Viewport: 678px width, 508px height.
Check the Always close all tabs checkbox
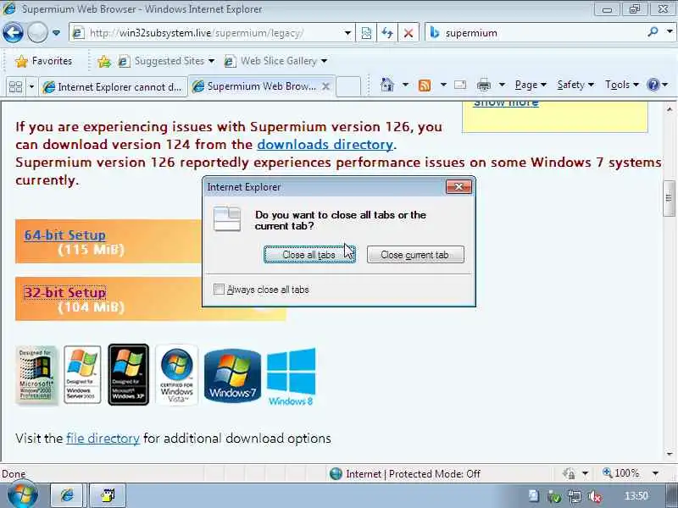click(x=219, y=289)
